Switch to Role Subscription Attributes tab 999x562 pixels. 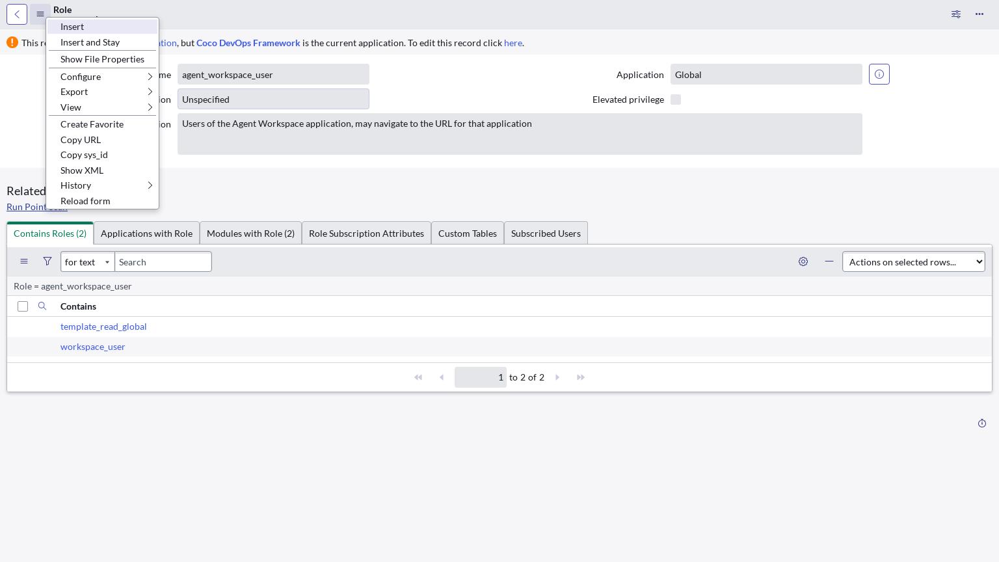pyautogui.click(x=366, y=234)
